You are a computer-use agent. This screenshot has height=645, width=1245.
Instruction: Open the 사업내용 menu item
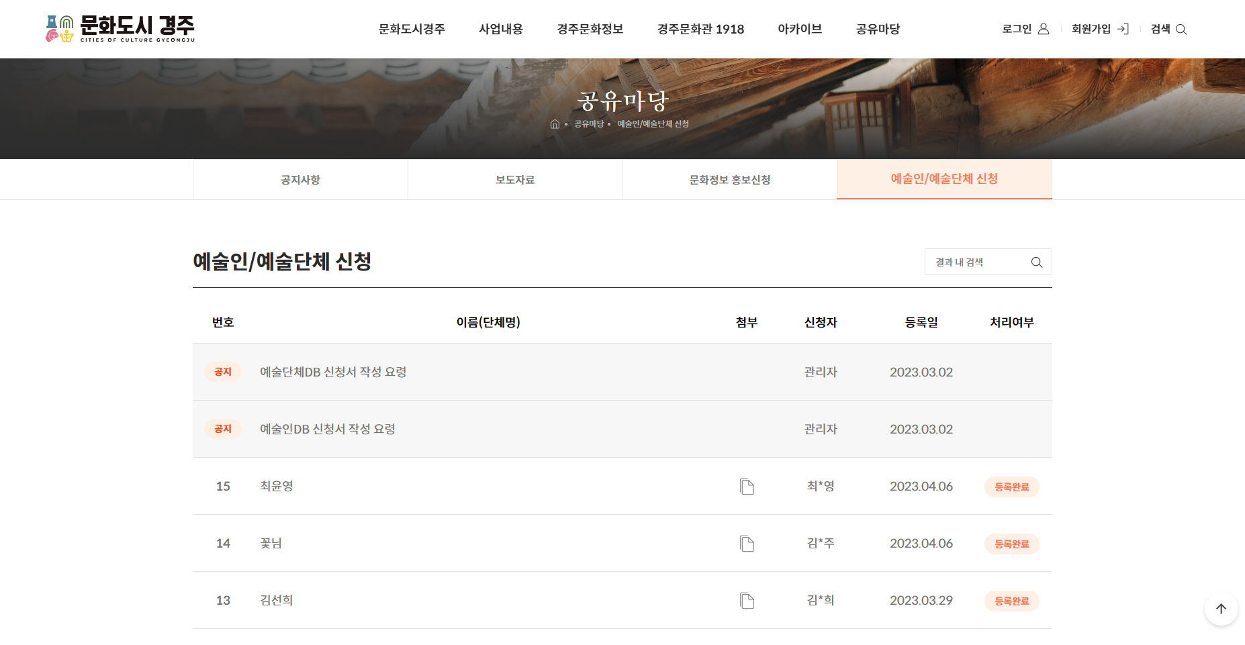coord(500,30)
